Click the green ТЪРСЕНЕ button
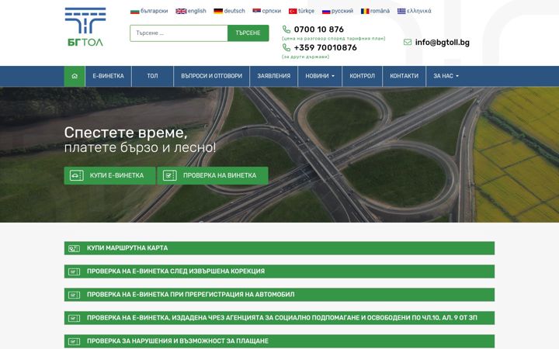This screenshot has height=349, width=559. coord(248,33)
